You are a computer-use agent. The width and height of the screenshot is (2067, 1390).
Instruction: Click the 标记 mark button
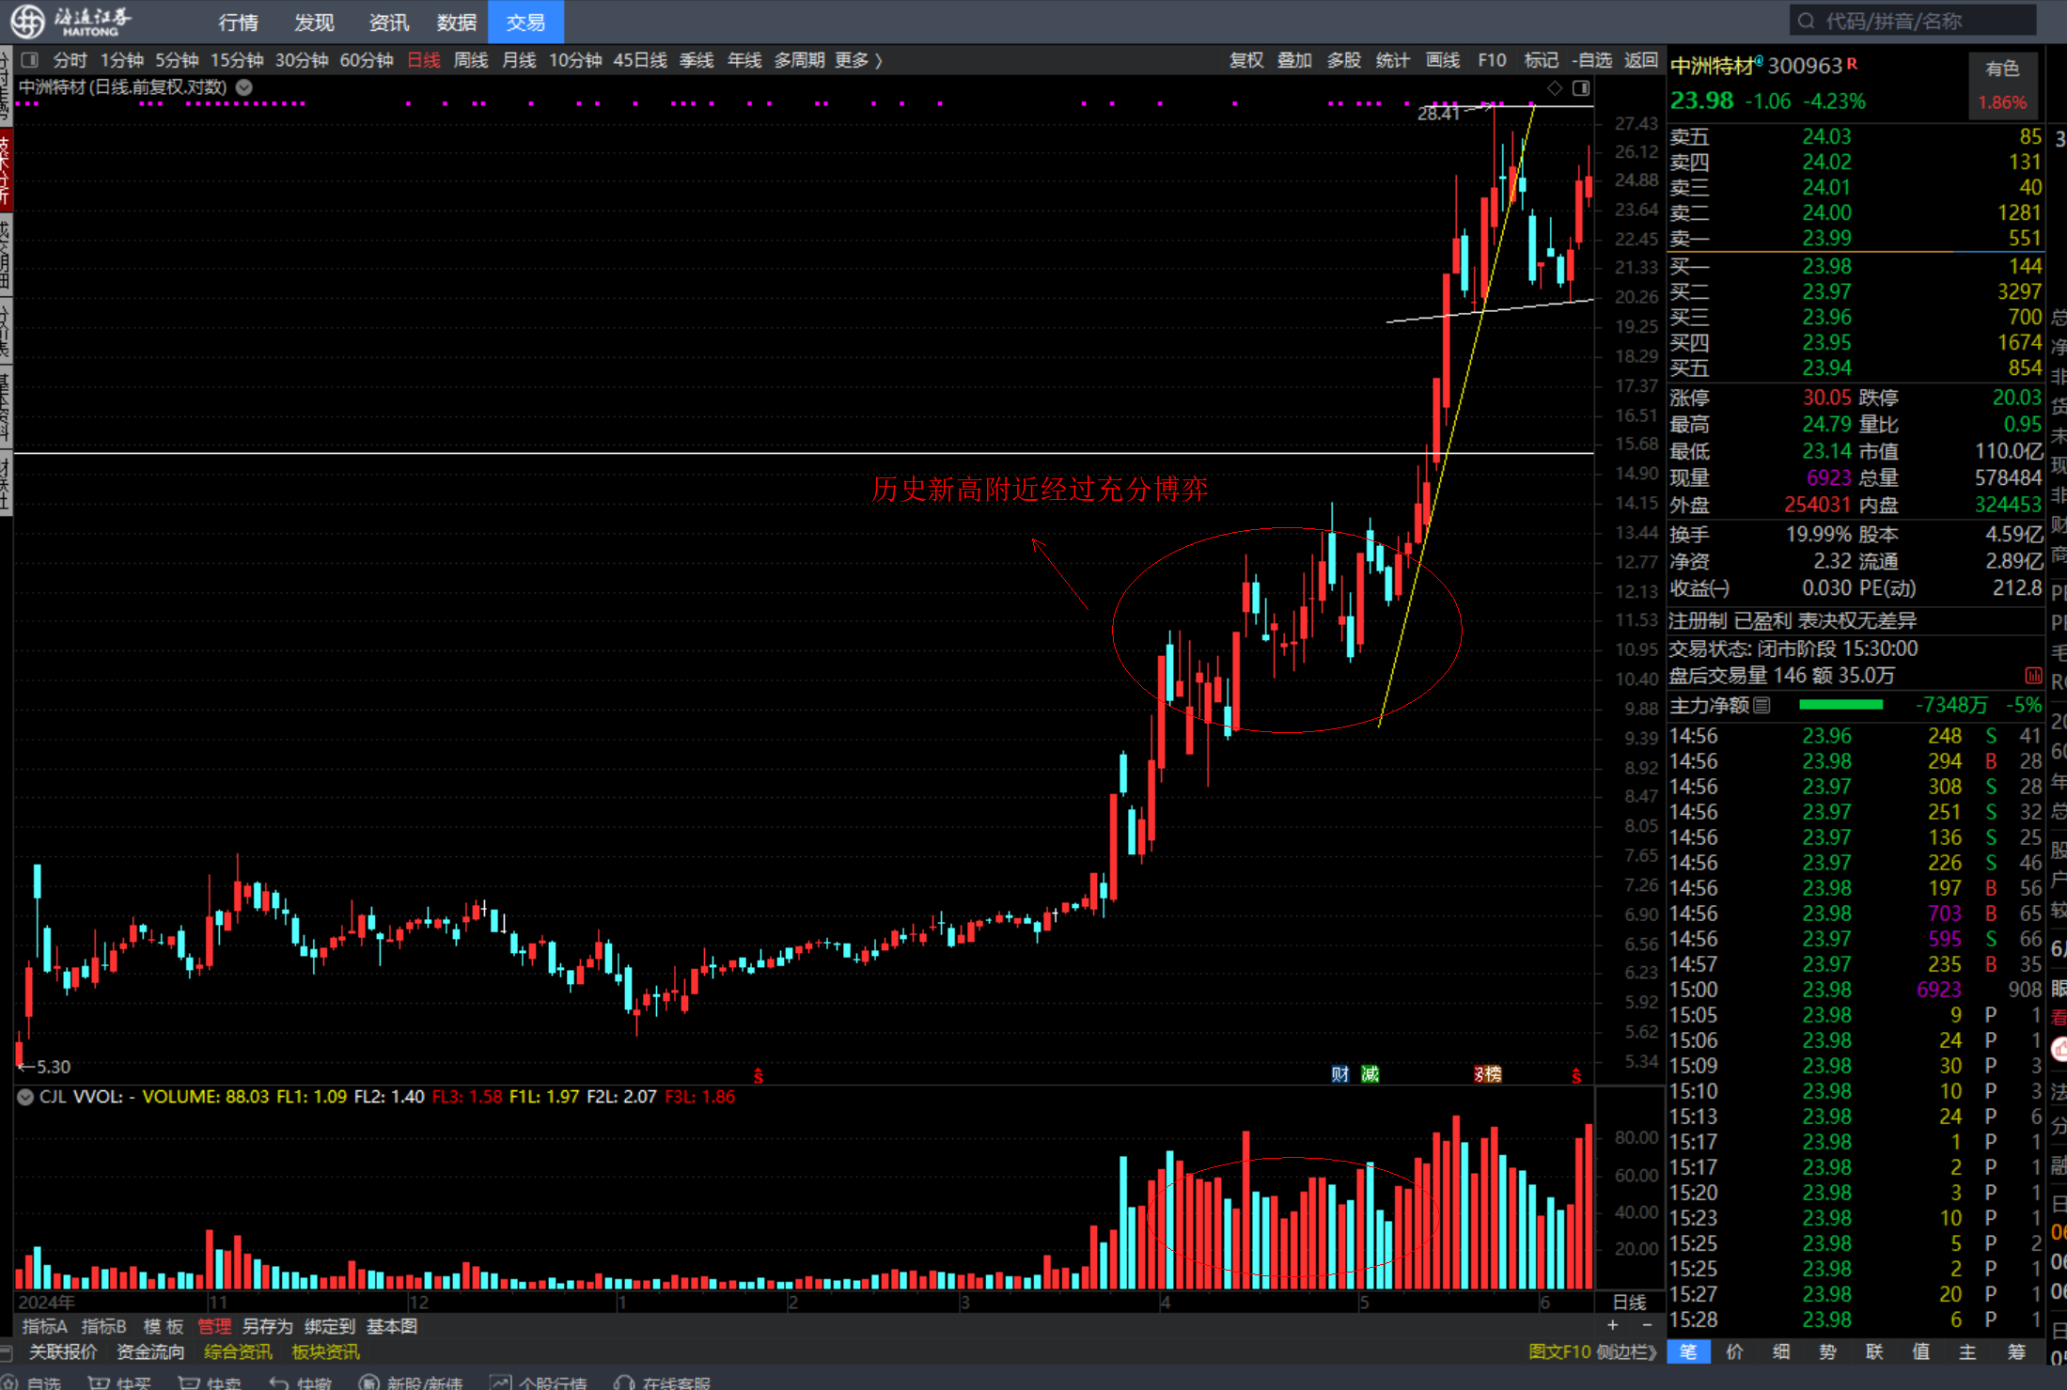(x=1541, y=60)
